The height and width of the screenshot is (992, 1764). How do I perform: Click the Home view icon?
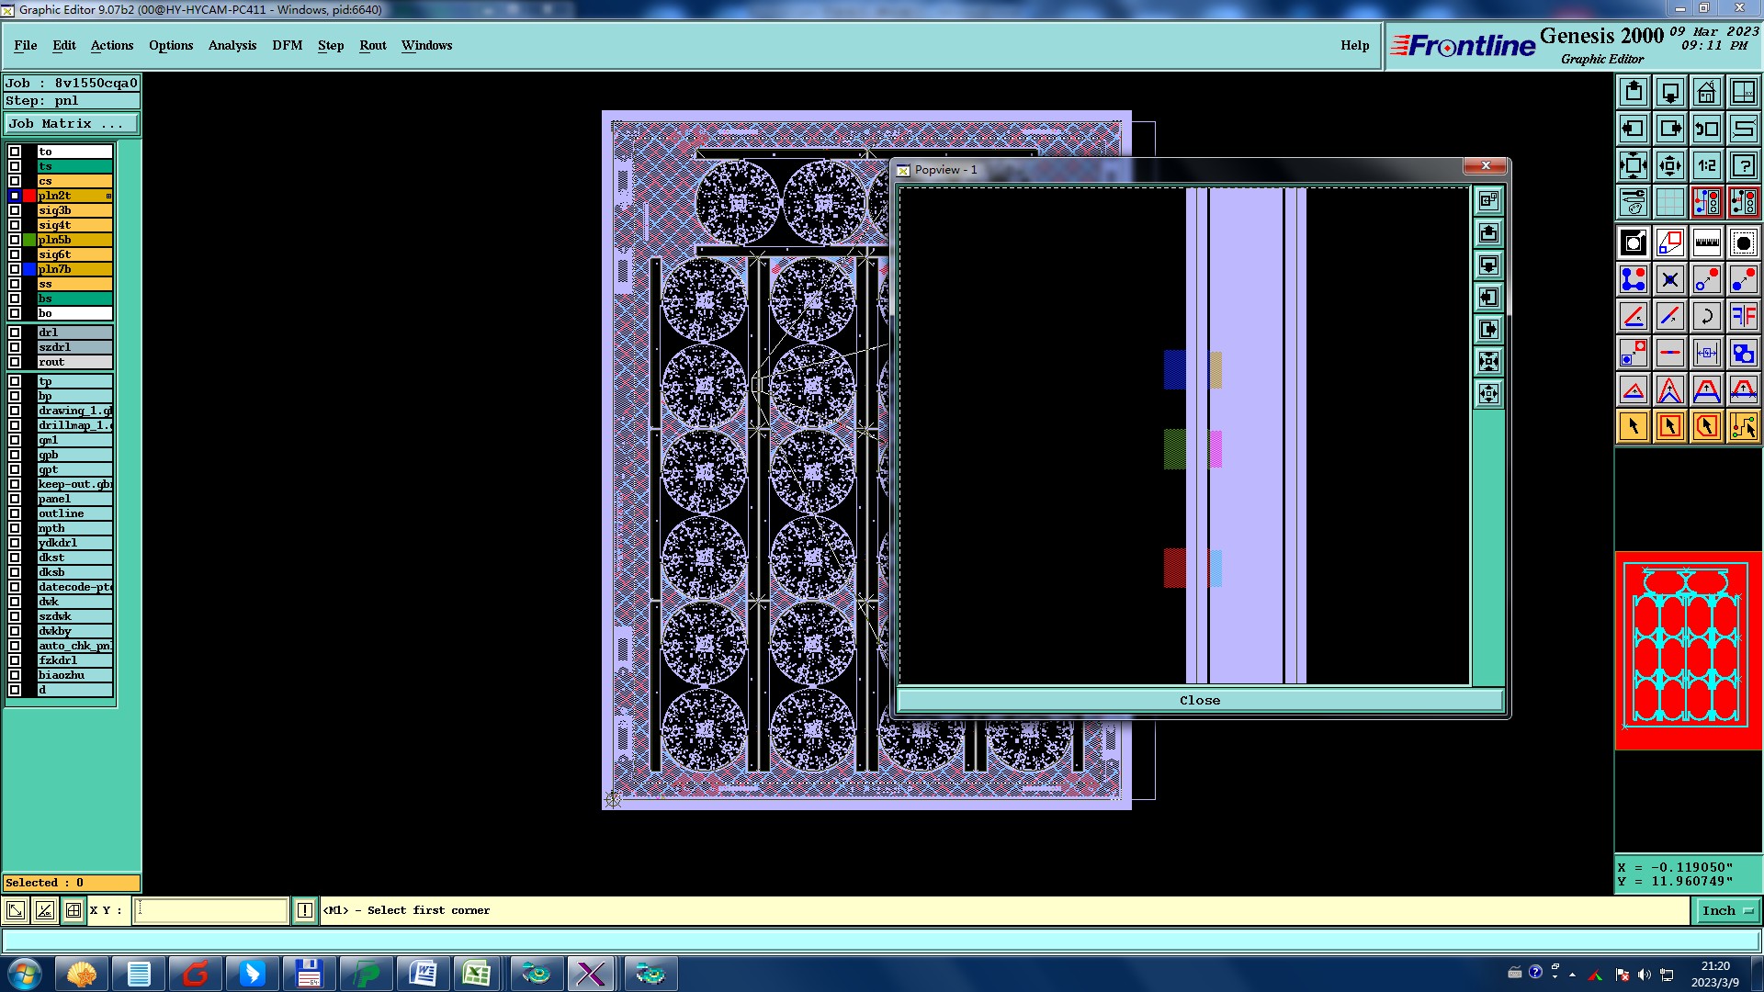[1706, 92]
